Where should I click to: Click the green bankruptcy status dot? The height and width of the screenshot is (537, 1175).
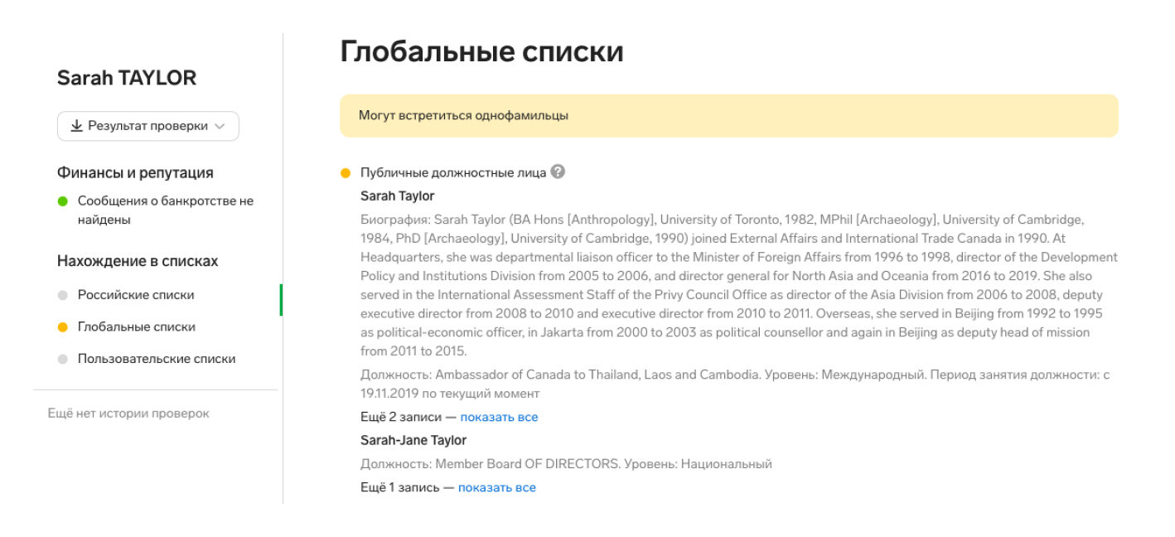[x=63, y=201]
